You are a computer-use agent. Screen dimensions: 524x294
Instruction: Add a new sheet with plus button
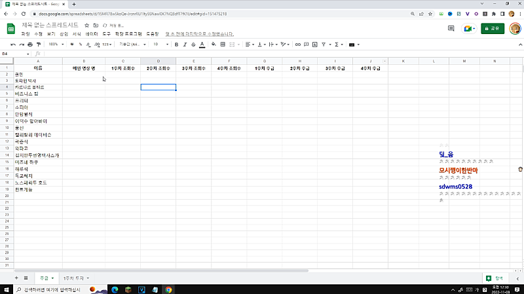[16, 278]
